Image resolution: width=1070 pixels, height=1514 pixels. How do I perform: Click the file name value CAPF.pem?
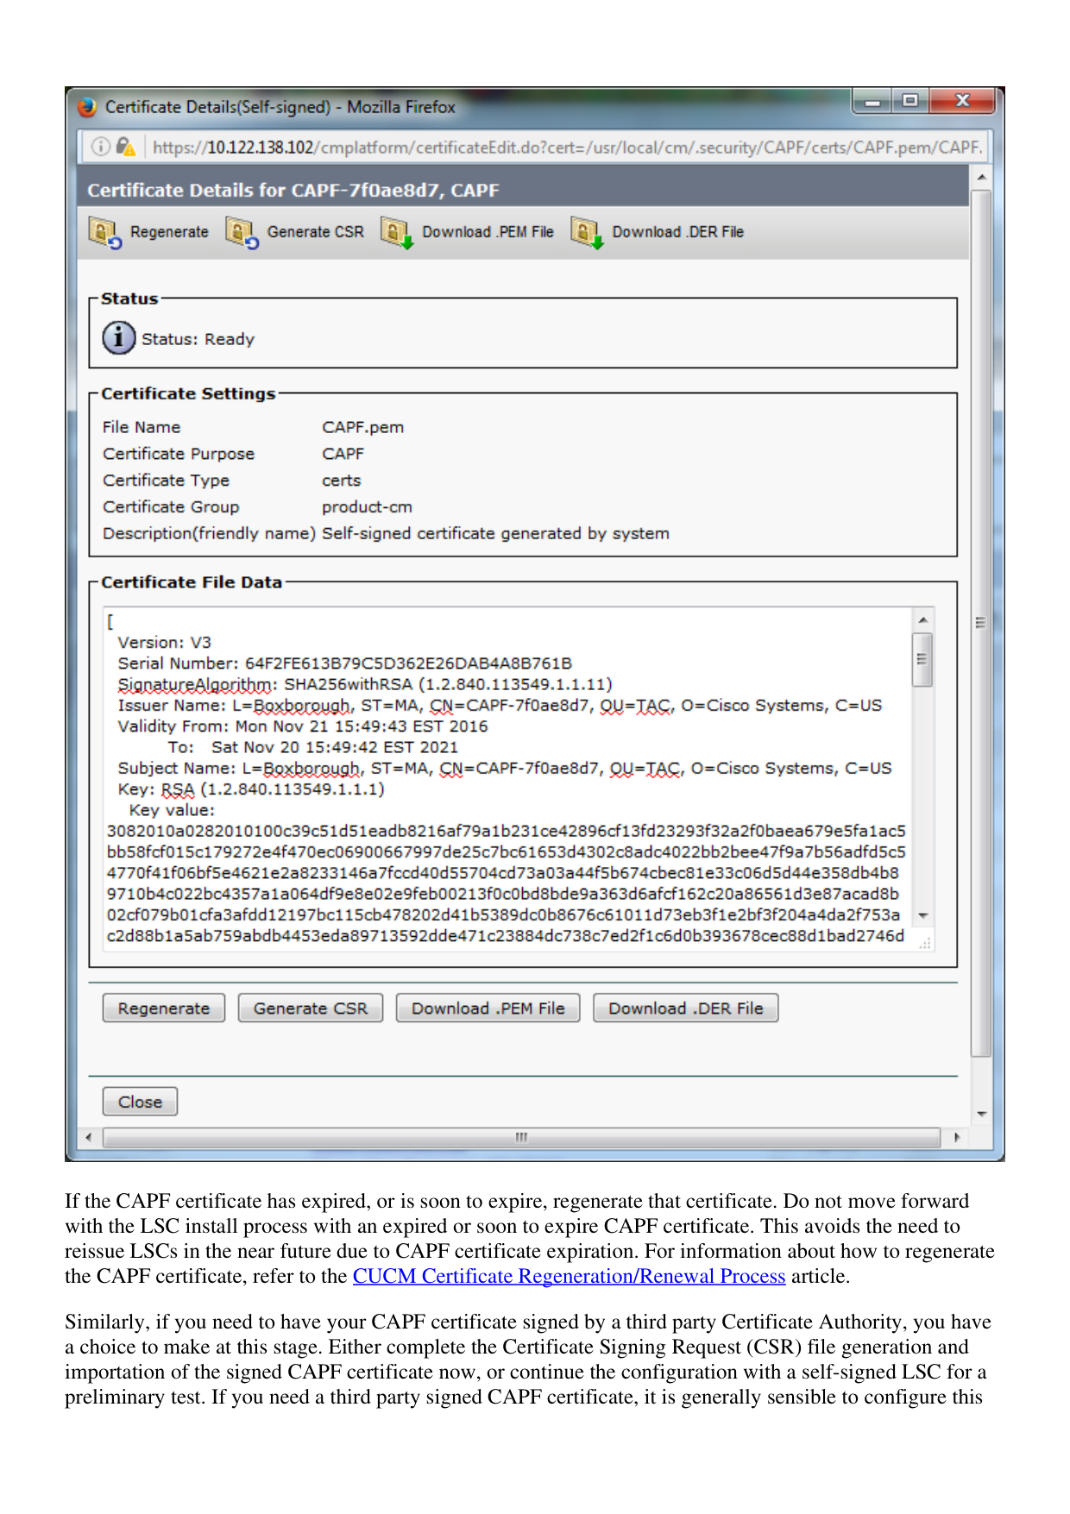pos(362,427)
